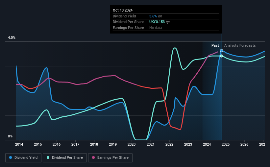Click the 'Oct 13 2024' tooltip date
The image size is (270, 167).
(x=123, y=10)
